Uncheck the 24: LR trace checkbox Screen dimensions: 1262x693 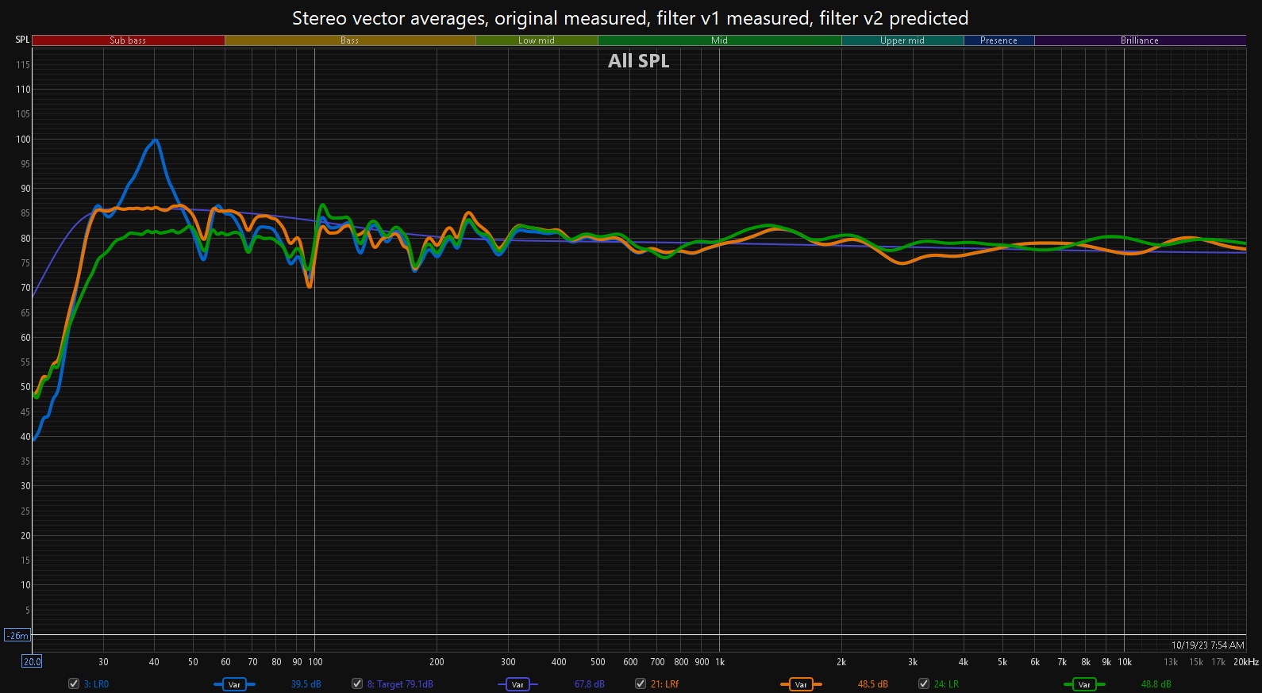click(924, 683)
